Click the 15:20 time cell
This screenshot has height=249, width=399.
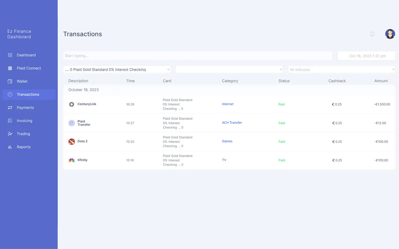(130, 141)
